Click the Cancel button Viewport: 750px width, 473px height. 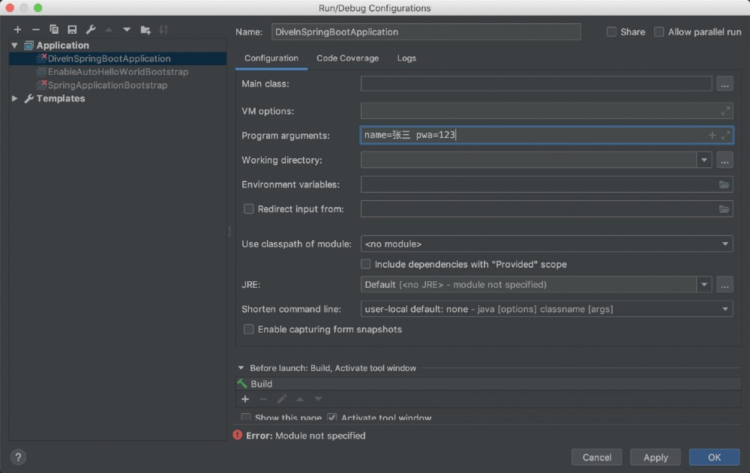pyautogui.click(x=597, y=457)
